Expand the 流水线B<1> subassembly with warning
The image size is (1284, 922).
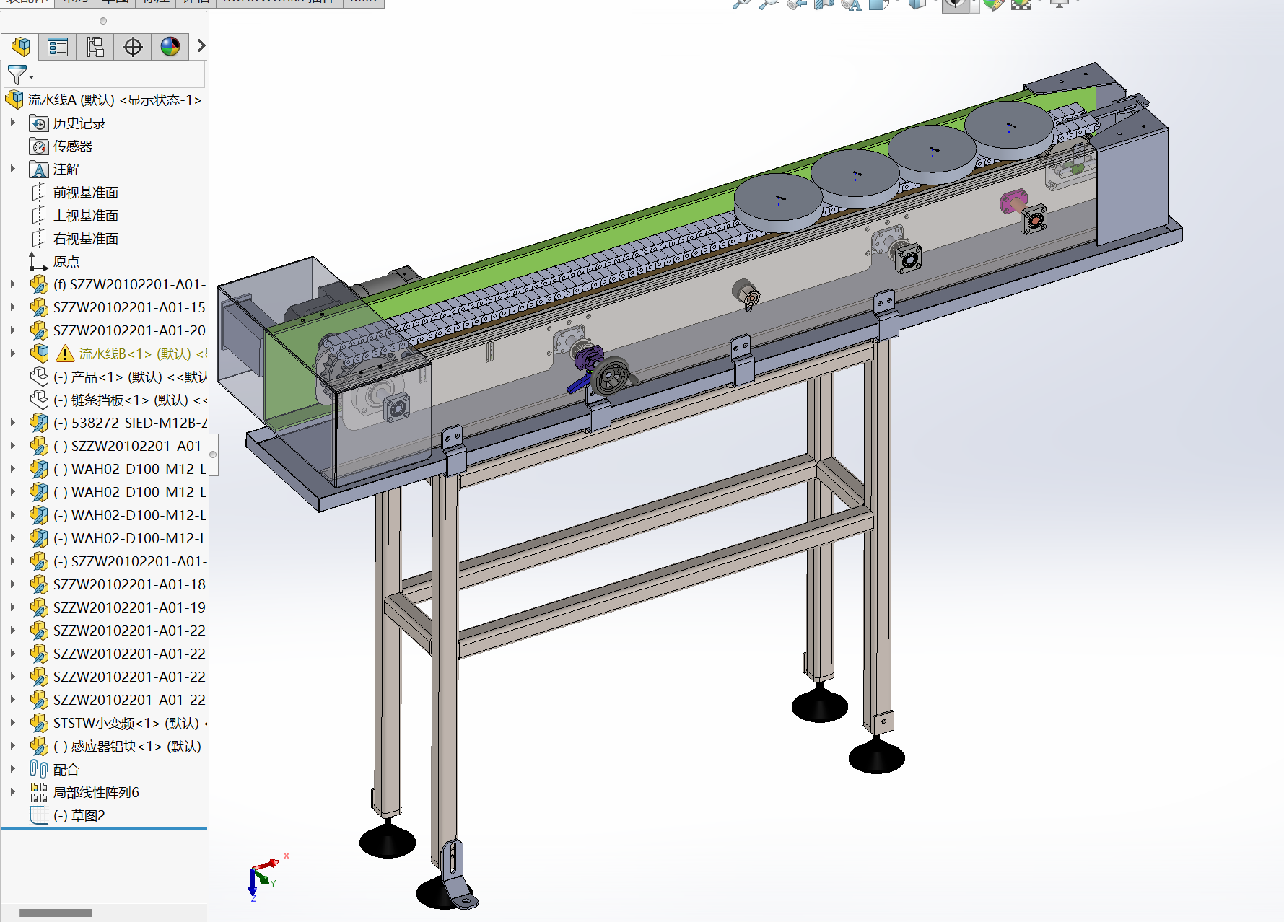click(x=13, y=354)
